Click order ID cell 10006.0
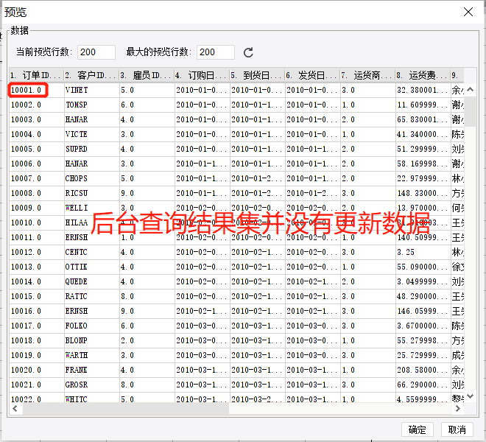Viewport: 486px width, 442px height. tap(36, 164)
